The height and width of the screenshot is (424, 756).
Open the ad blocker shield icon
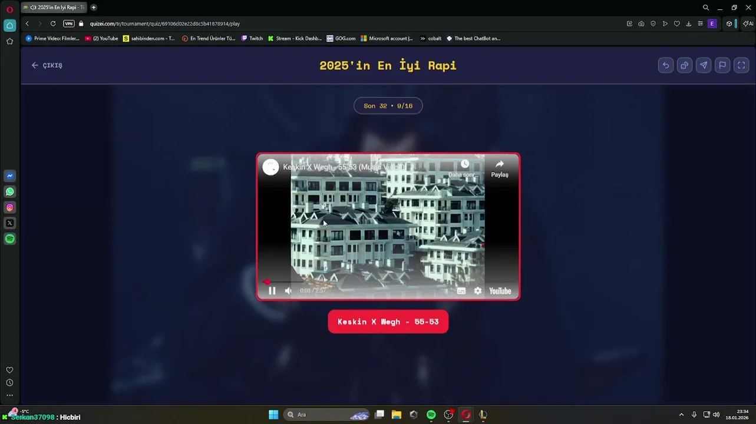pos(653,24)
